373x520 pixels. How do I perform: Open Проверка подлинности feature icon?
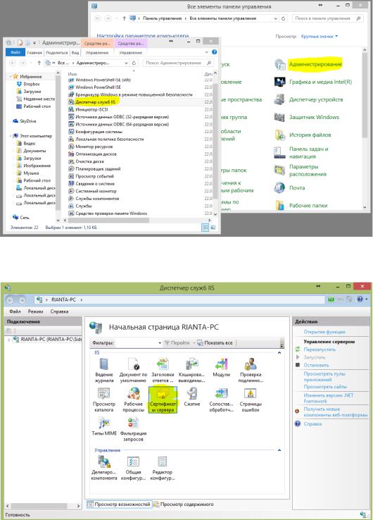tap(251, 370)
